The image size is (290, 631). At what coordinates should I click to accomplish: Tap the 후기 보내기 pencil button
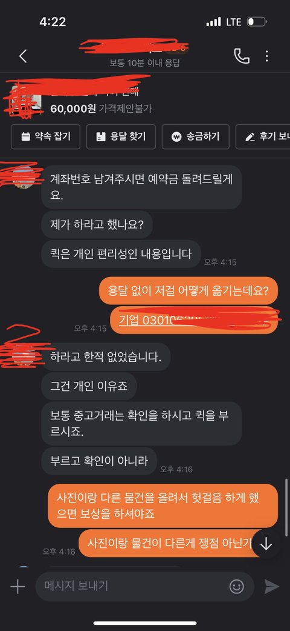[x=263, y=137]
